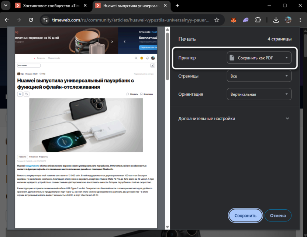Screen dimensions: 307x237
Task: Minimize the browser window
Action: [269, 6]
